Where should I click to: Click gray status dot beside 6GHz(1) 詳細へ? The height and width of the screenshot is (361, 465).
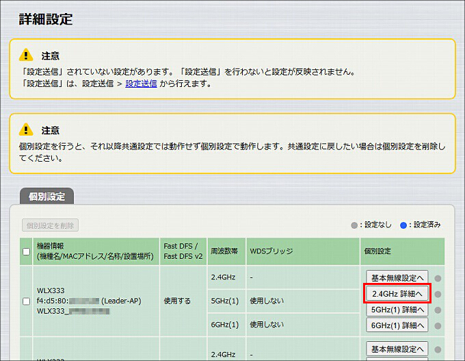pos(438,326)
